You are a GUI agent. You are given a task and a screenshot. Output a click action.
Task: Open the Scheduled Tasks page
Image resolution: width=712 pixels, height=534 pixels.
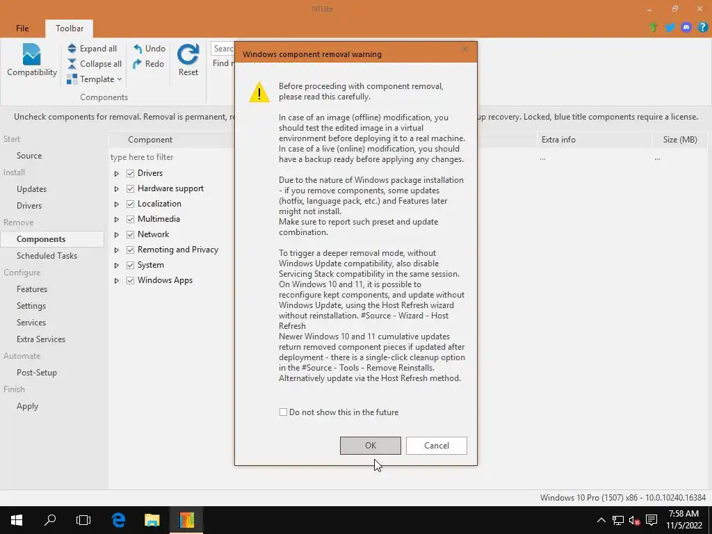point(47,256)
